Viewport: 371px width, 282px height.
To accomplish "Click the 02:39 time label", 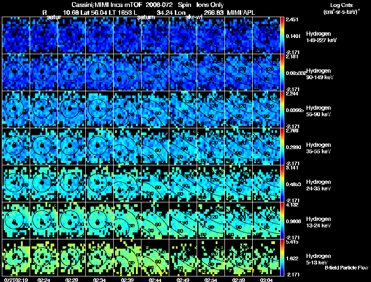I will (x=127, y=280).
